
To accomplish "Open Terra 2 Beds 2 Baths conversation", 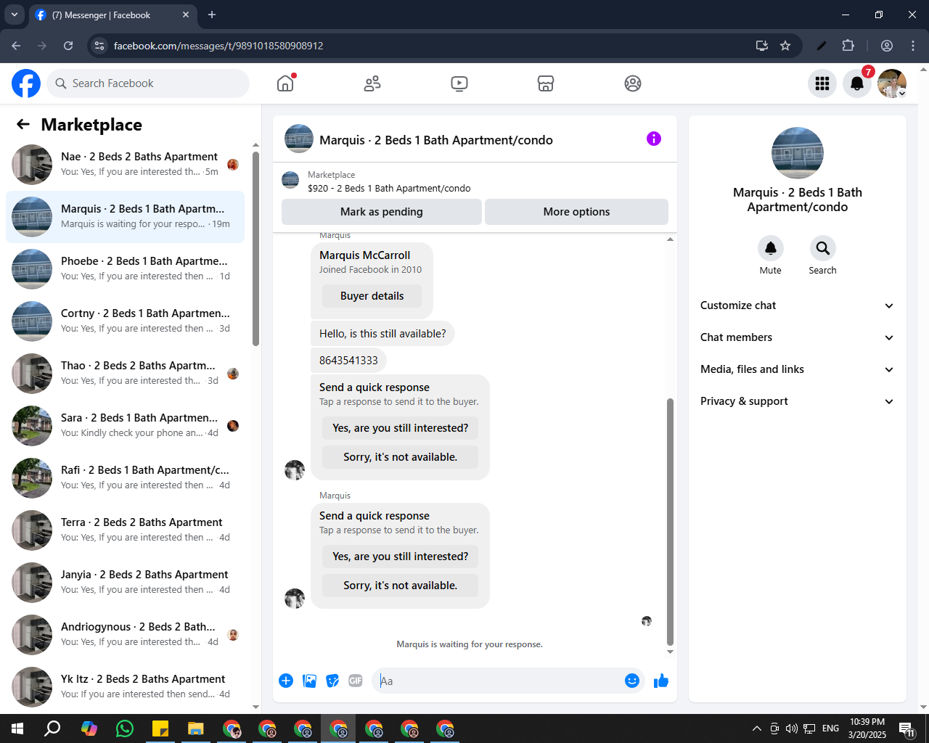I will click(125, 530).
